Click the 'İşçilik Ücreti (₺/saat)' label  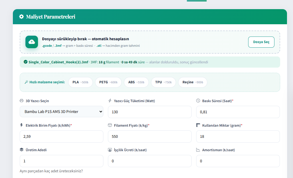point(130,150)
